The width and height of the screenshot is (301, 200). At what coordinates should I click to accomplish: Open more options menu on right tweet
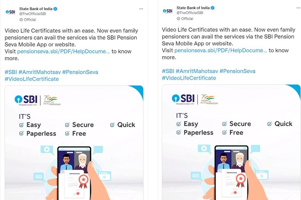click(x=298, y=8)
